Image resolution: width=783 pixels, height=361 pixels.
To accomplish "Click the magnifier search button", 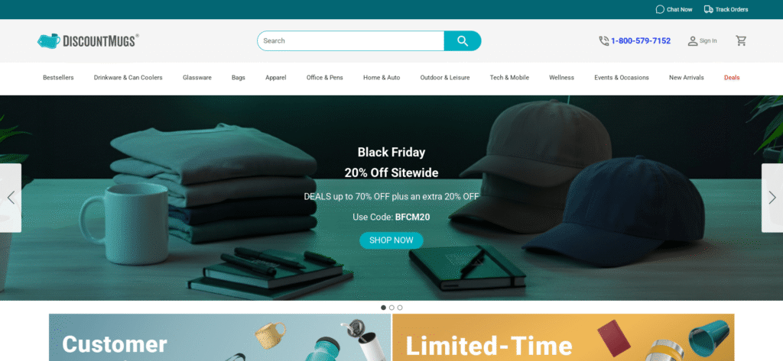I will click(463, 41).
